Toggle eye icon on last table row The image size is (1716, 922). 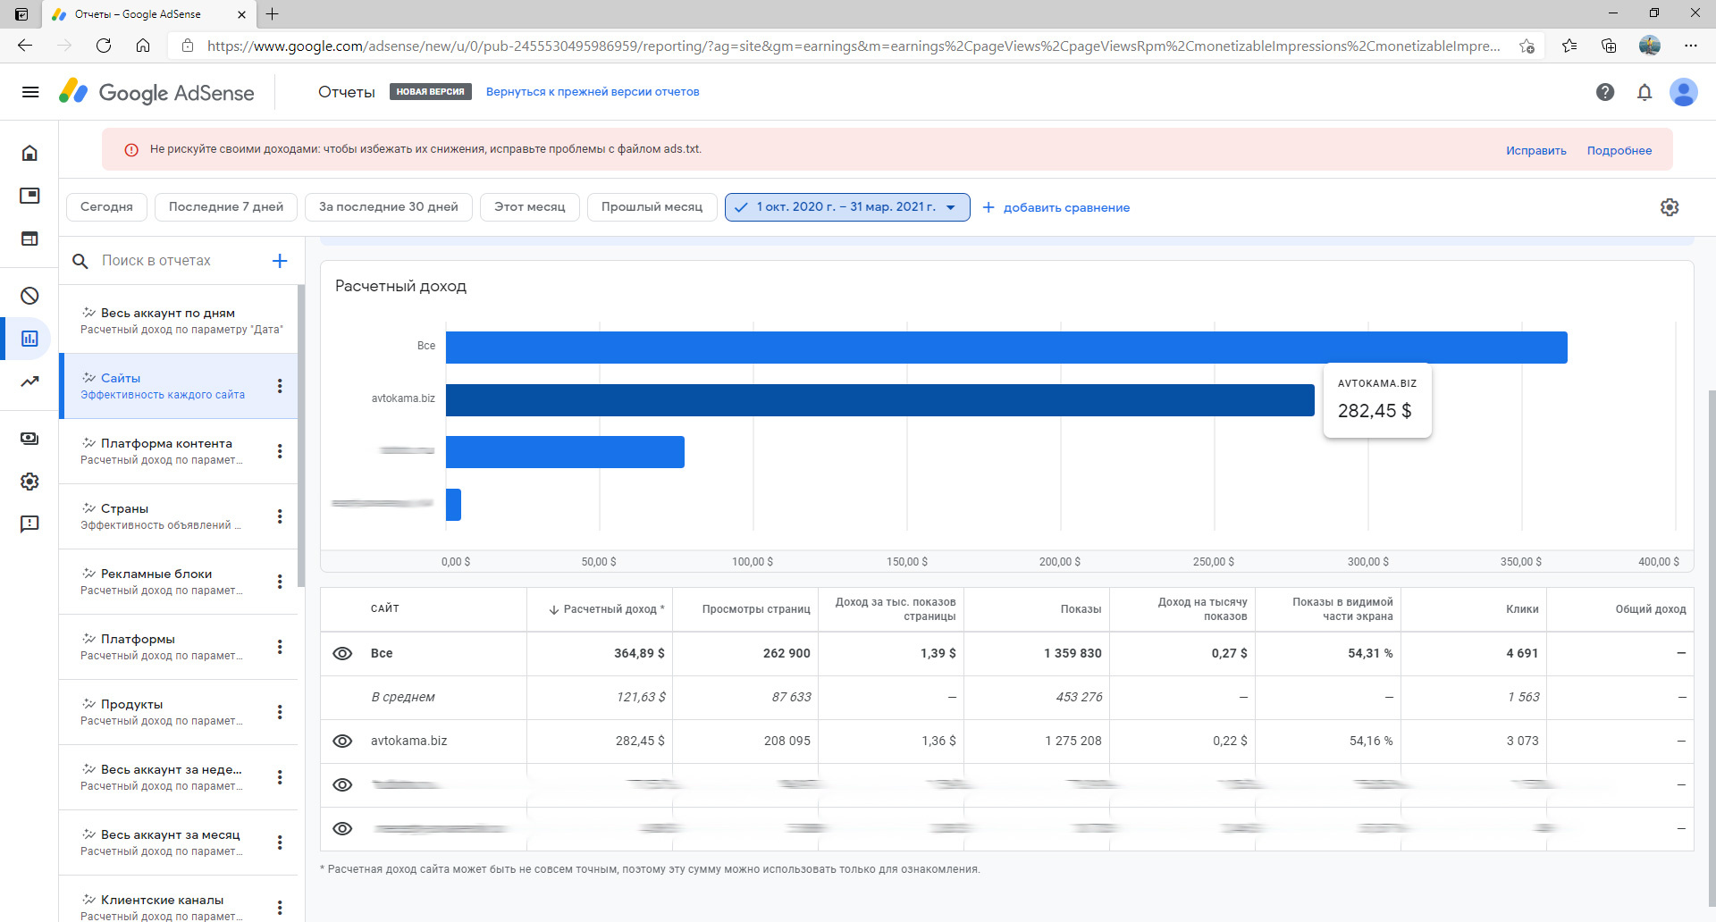pos(342,828)
